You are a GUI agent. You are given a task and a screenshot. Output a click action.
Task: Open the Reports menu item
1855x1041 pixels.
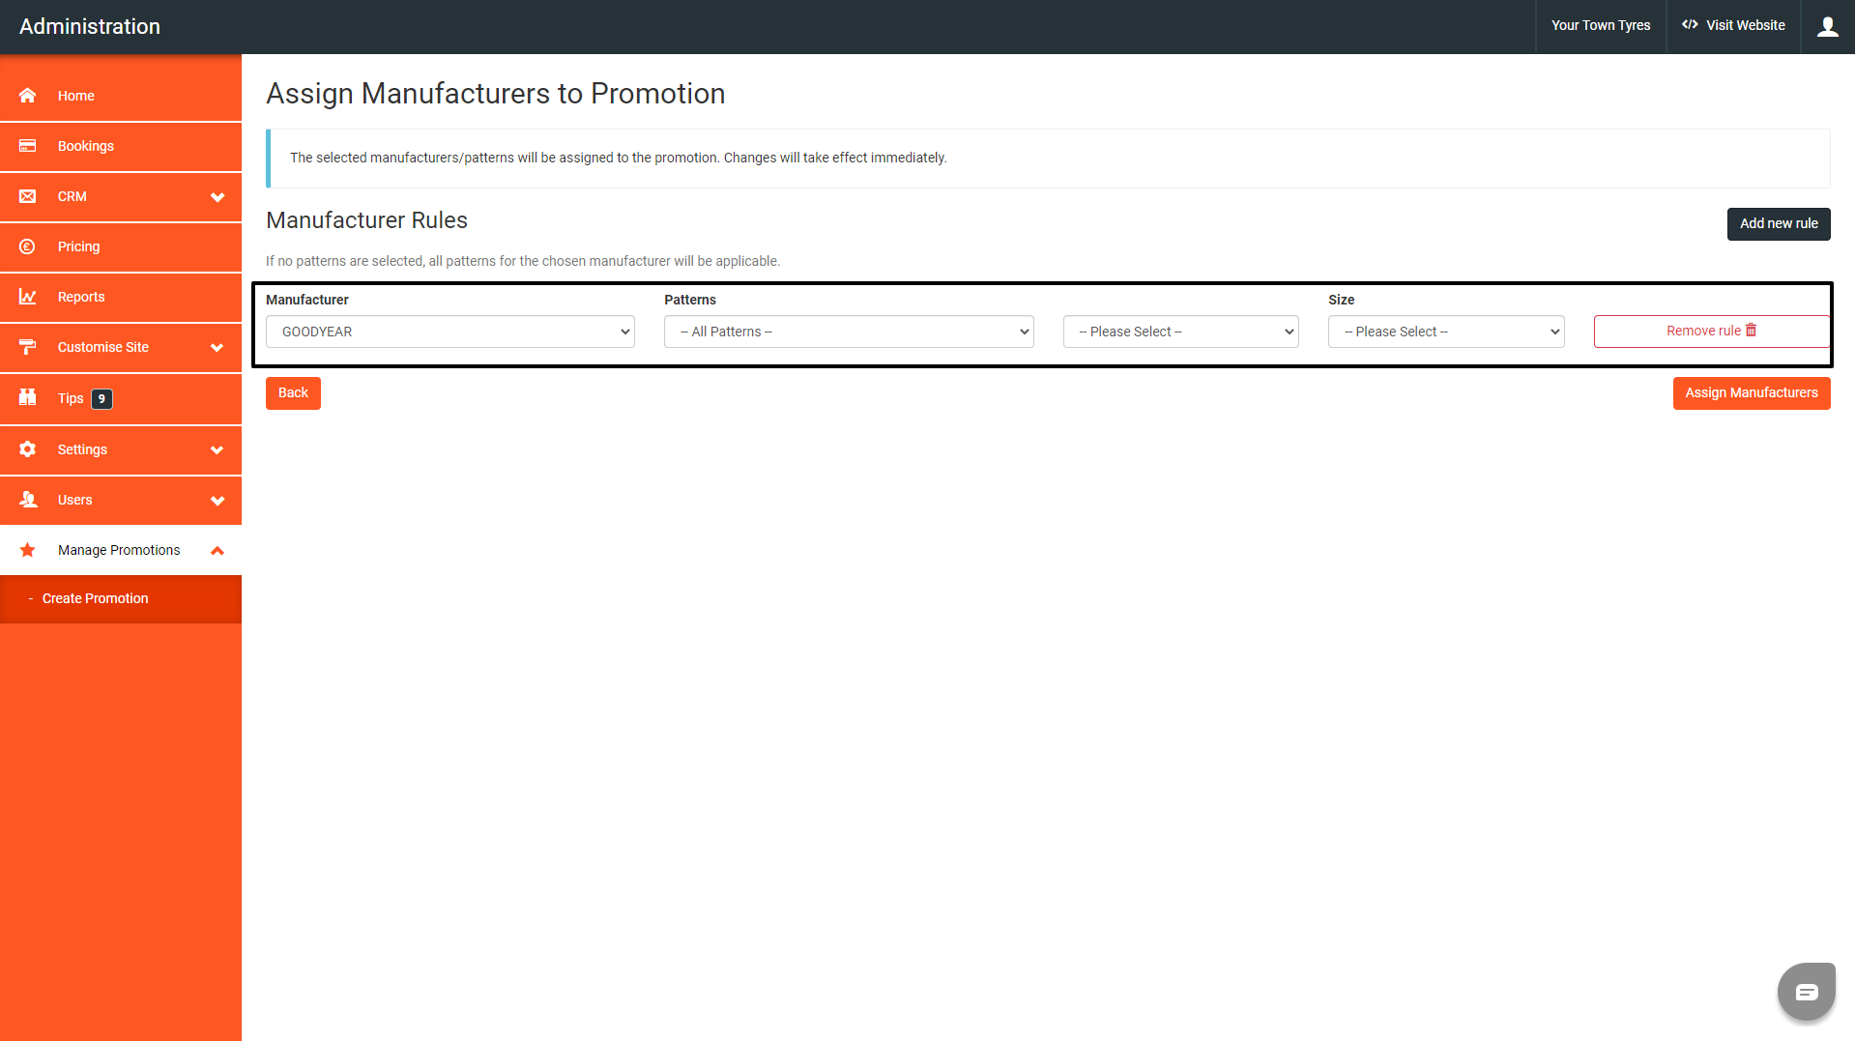[121, 297]
